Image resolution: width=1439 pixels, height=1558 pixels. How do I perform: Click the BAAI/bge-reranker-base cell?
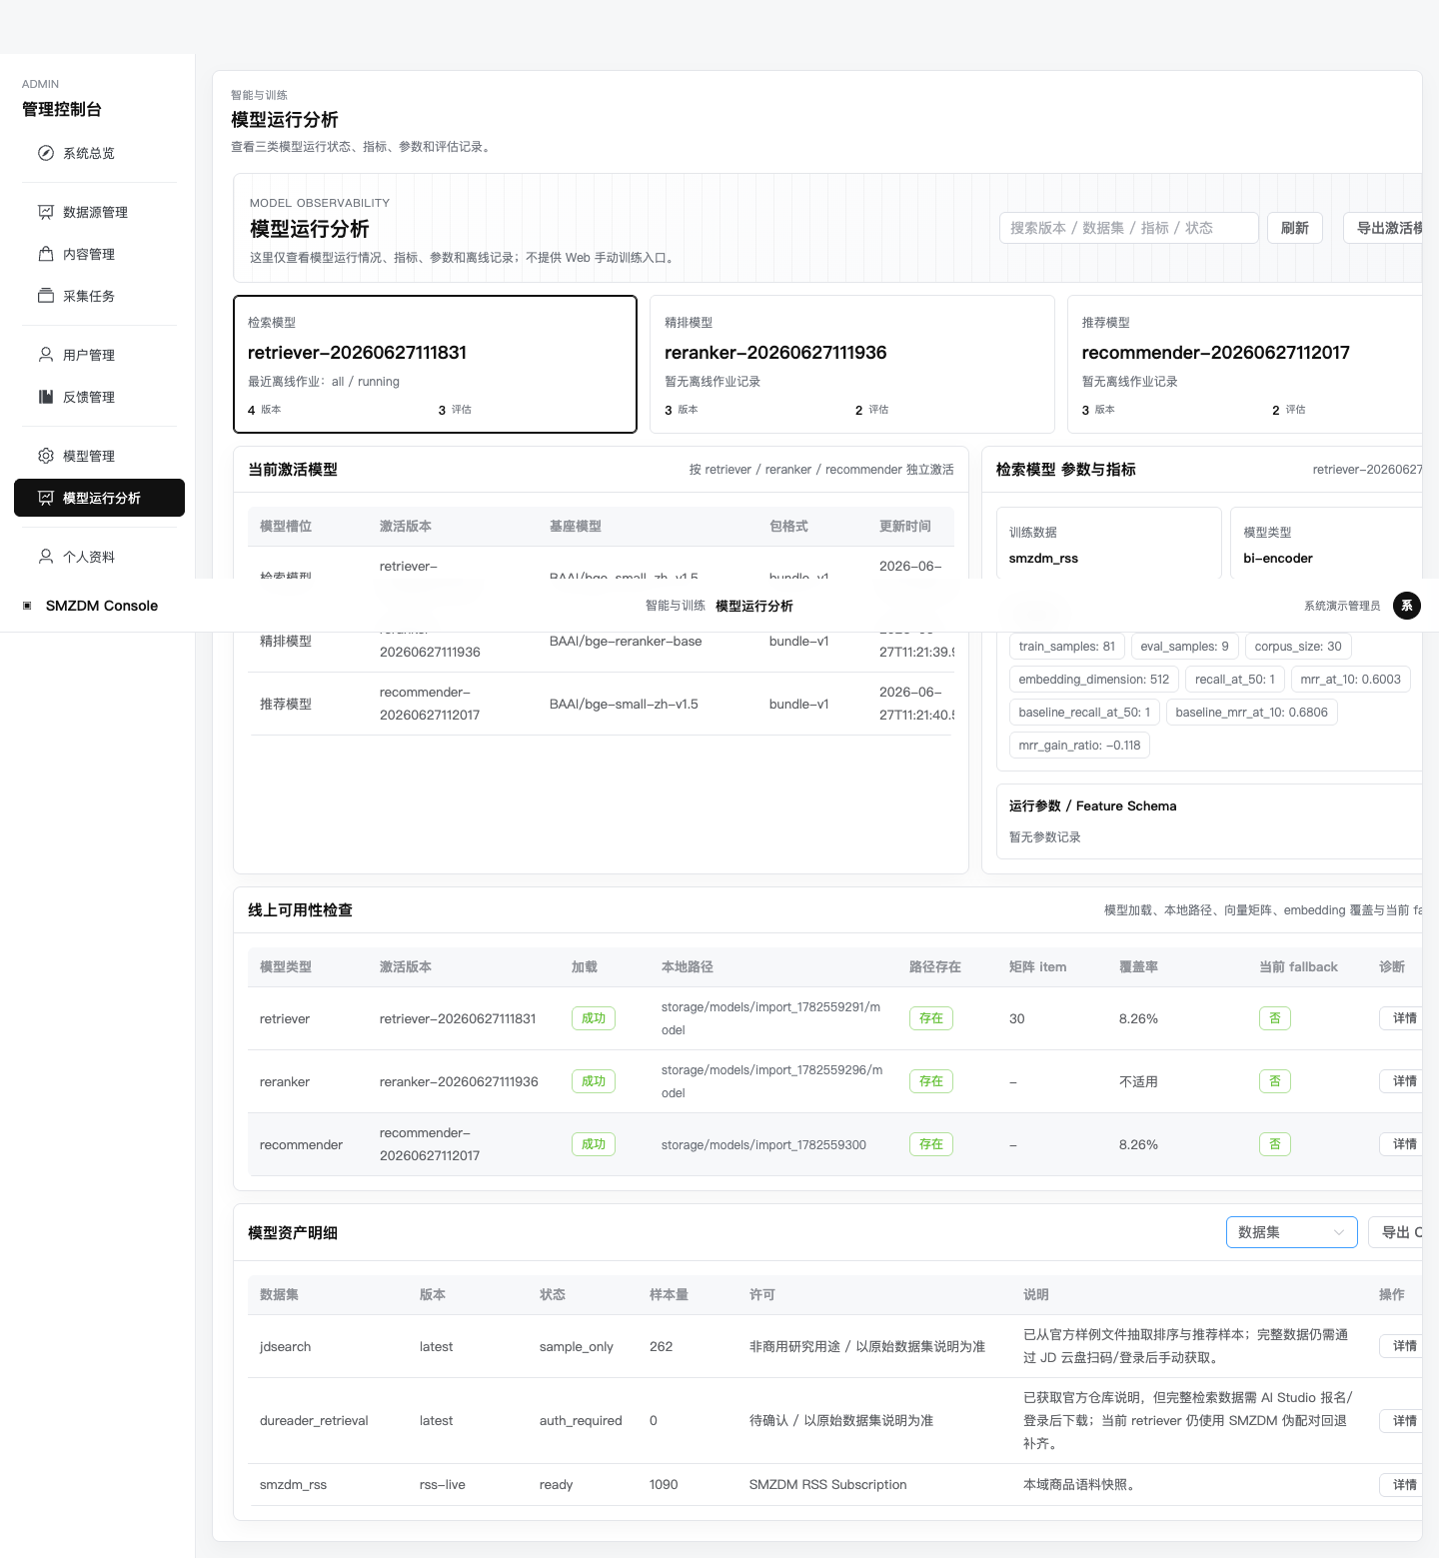tap(626, 642)
